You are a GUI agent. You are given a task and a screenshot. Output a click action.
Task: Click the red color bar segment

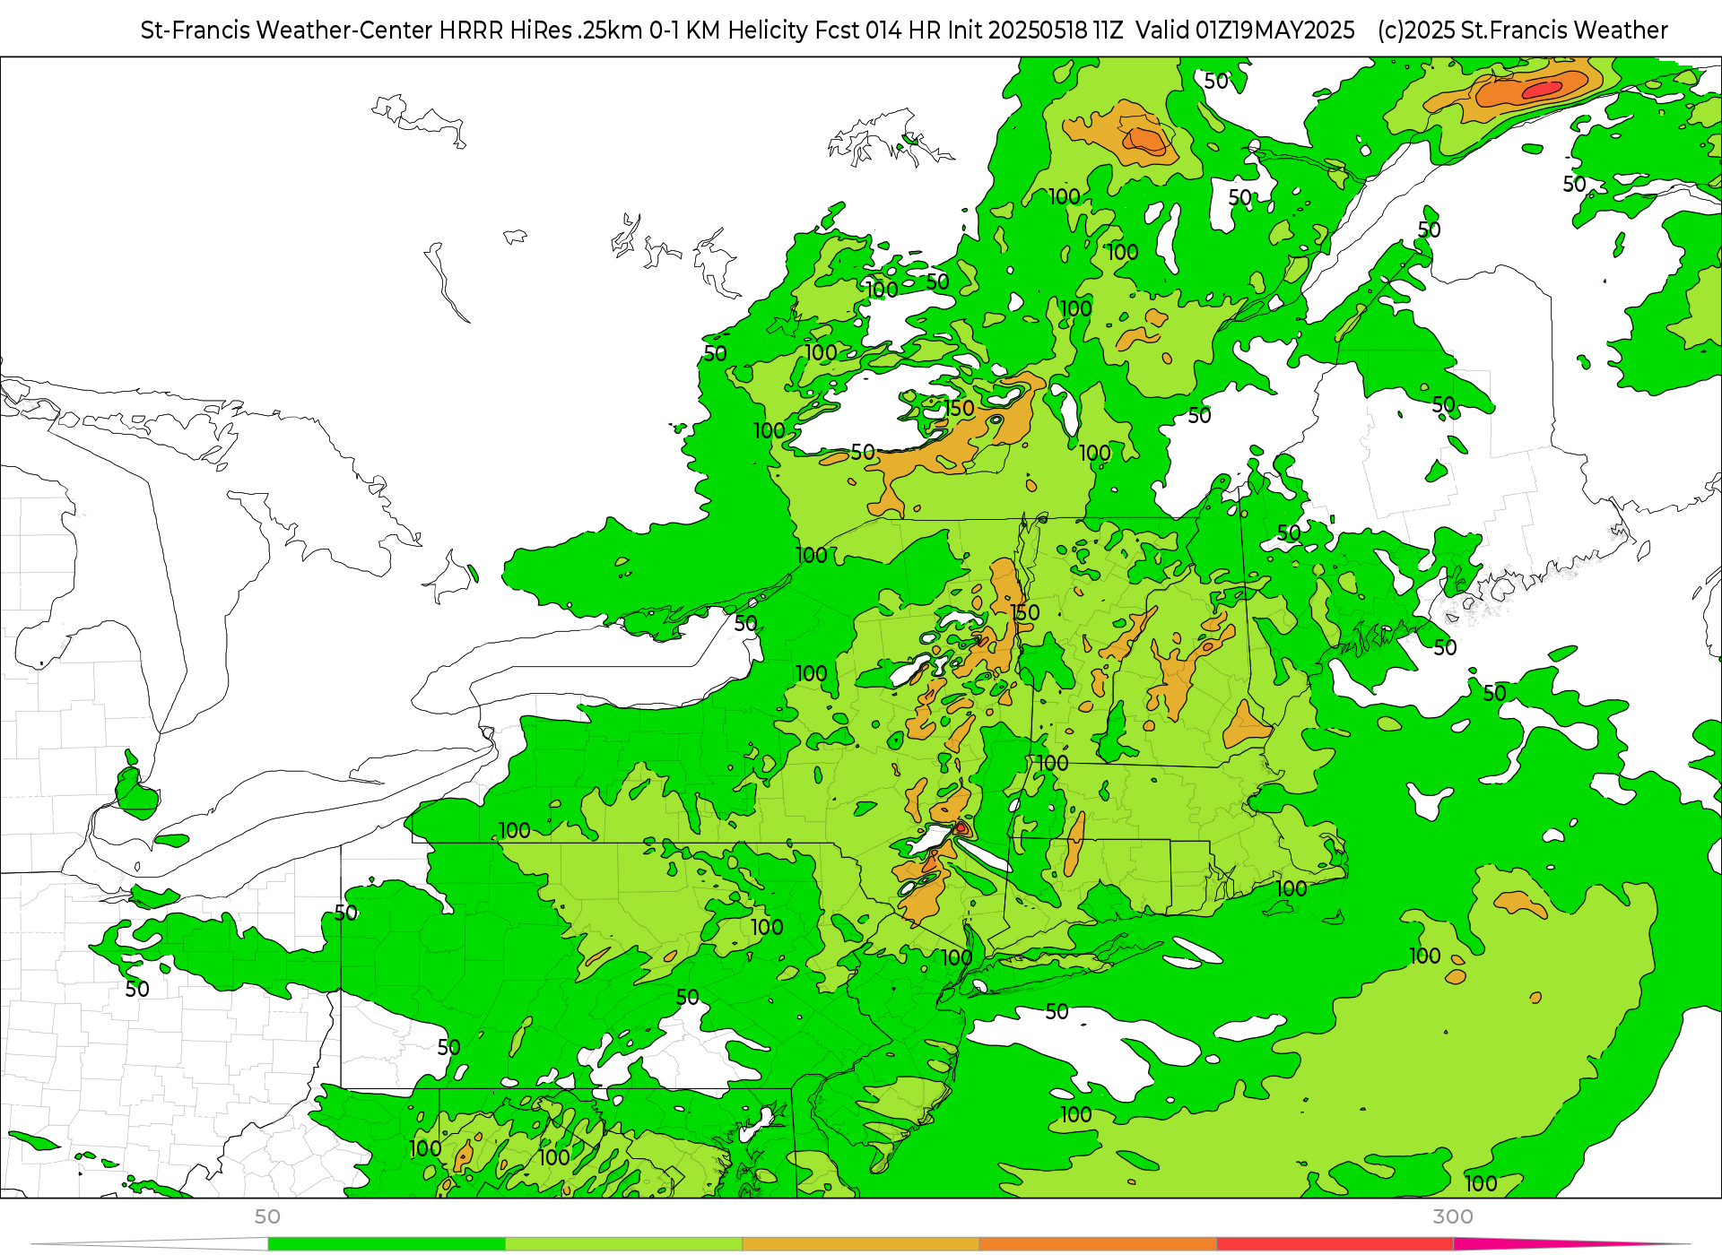point(1335,1244)
